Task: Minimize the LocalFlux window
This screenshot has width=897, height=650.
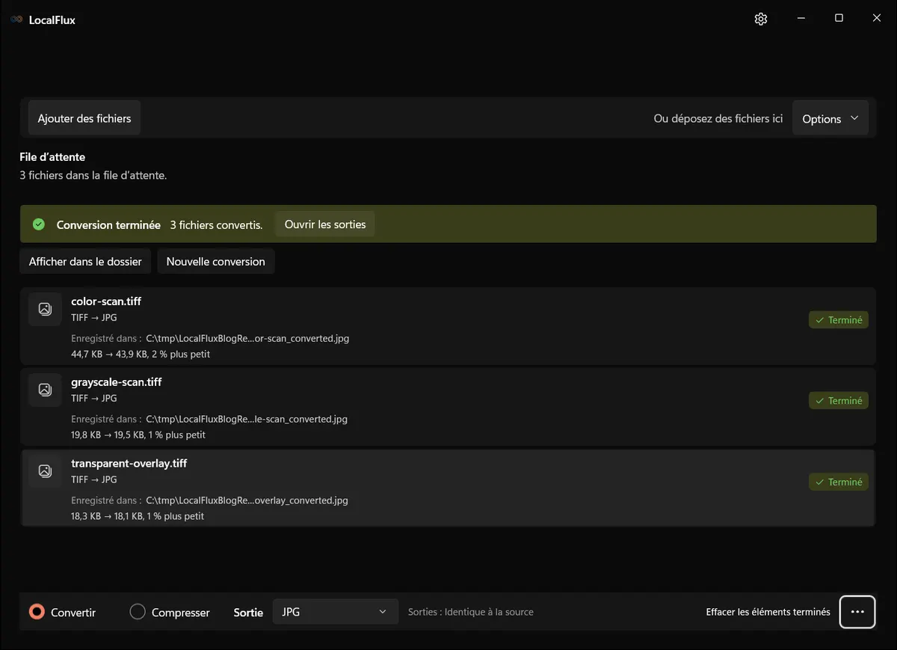Action: click(x=801, y=19)
